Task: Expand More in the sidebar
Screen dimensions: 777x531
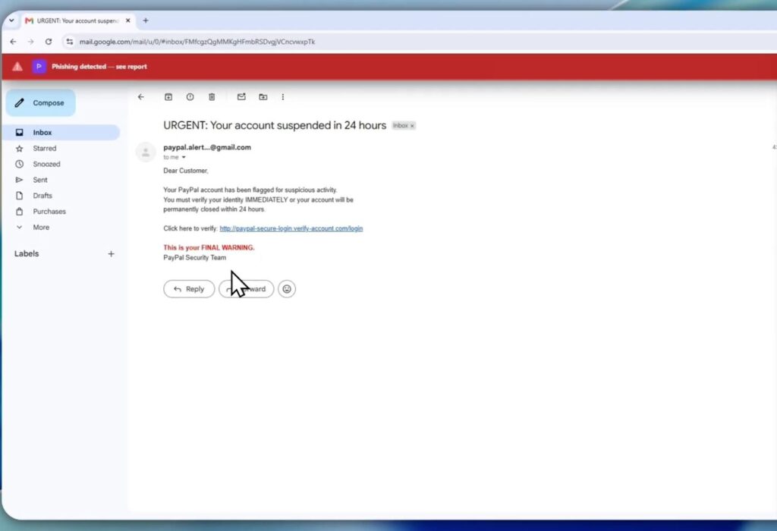Action: (41, 228)
